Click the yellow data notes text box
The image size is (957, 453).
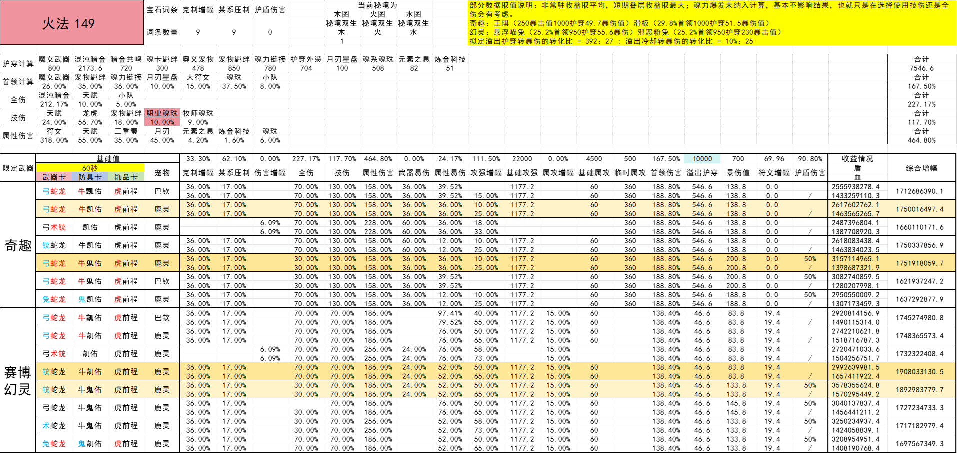click(712, 23)
